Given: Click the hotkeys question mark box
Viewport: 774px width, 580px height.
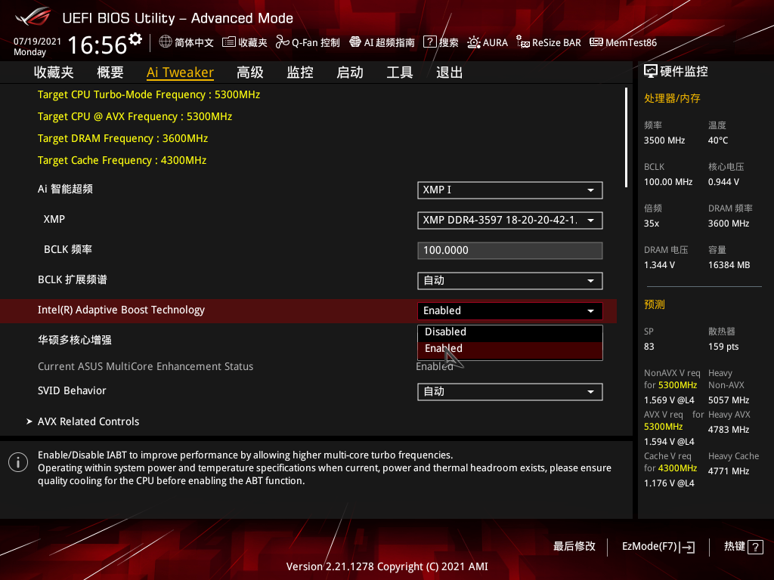Looking at the screenshot, I should (755, 547).
